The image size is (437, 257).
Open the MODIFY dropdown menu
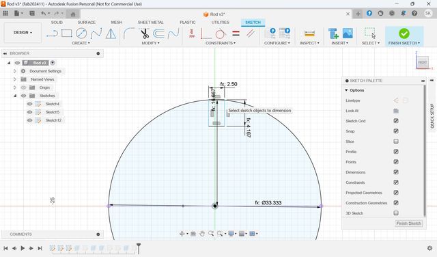[x=150, y=43]
